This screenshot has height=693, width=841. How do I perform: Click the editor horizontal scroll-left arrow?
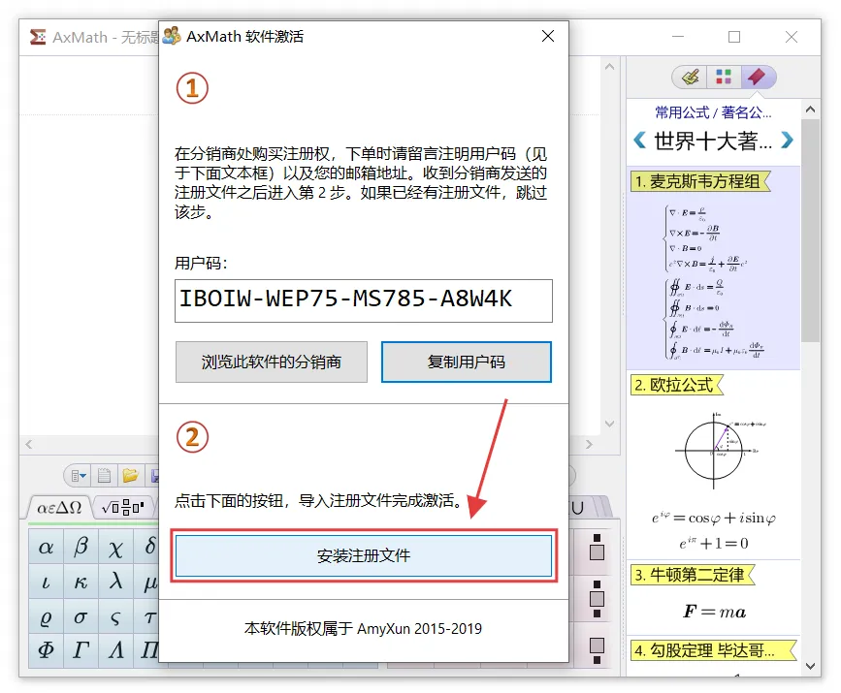29,444
